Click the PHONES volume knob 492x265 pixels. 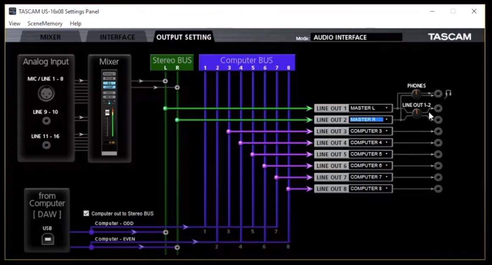click(x=416, y=93)
